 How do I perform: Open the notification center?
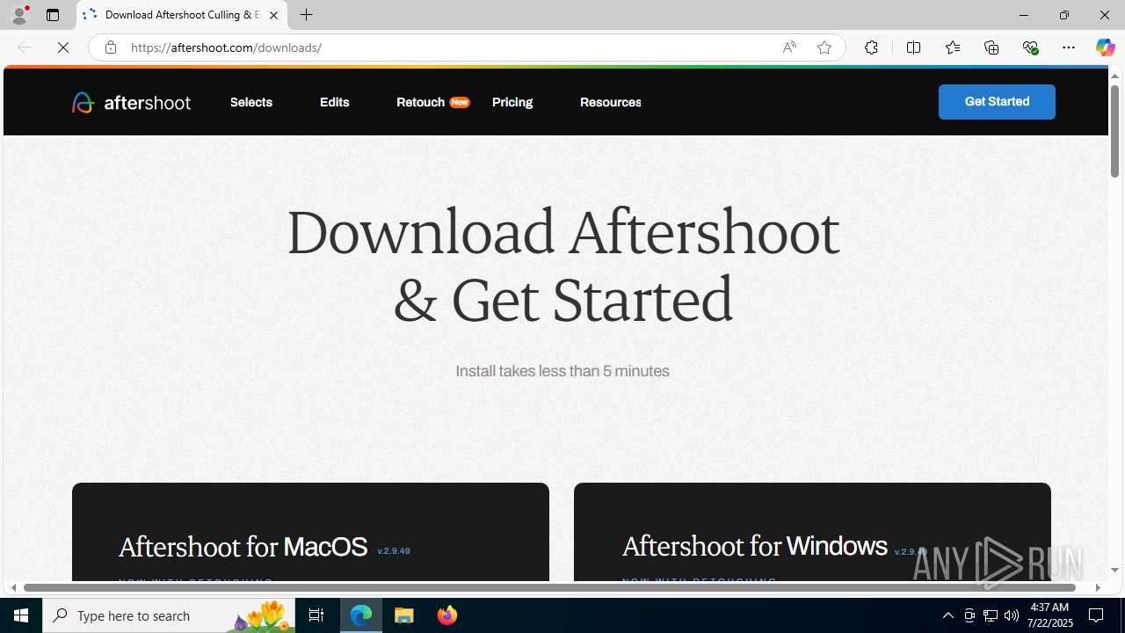pyautogui.click(x=1097, y=615)
